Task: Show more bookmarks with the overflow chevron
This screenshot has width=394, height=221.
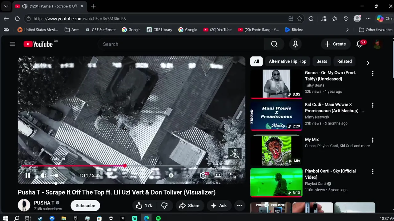Action: click(347, 30)
